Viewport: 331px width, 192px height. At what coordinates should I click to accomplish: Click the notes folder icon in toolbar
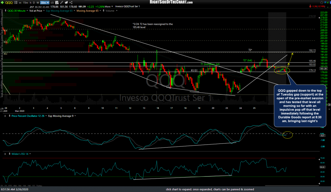[x=66, y=2]
